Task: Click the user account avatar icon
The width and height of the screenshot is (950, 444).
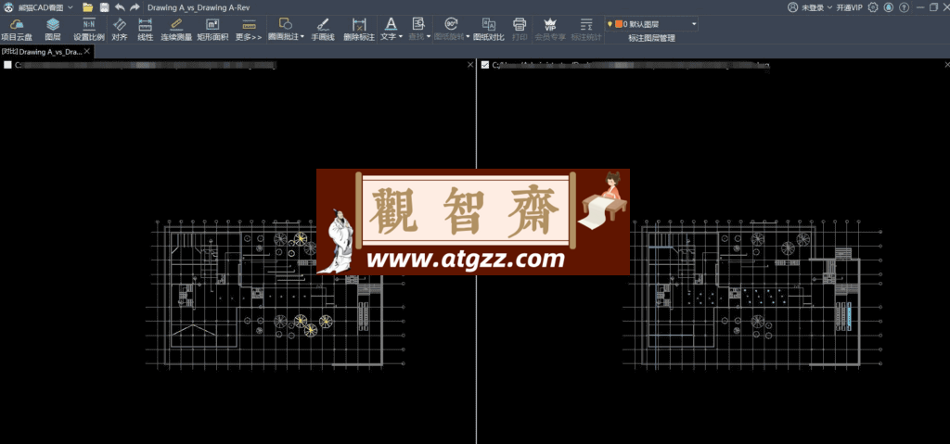Action: (x=792, y=7)
